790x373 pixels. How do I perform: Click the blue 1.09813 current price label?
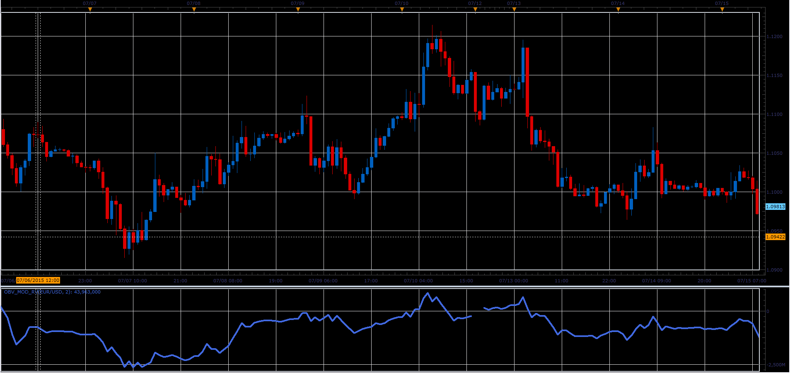click(775, 207)
